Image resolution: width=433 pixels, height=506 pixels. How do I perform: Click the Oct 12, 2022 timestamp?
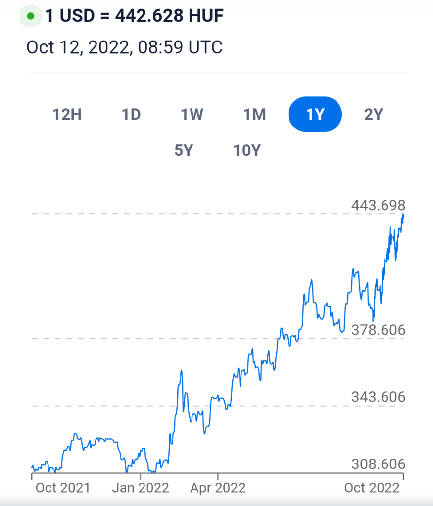click(x=124, y=47)
